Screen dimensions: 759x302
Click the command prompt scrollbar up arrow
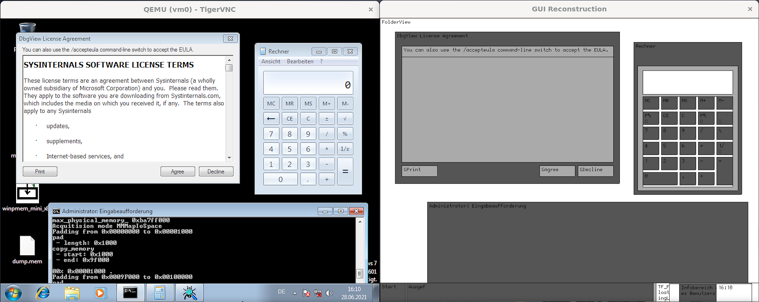pyautogui.click(x=360, y=222)
